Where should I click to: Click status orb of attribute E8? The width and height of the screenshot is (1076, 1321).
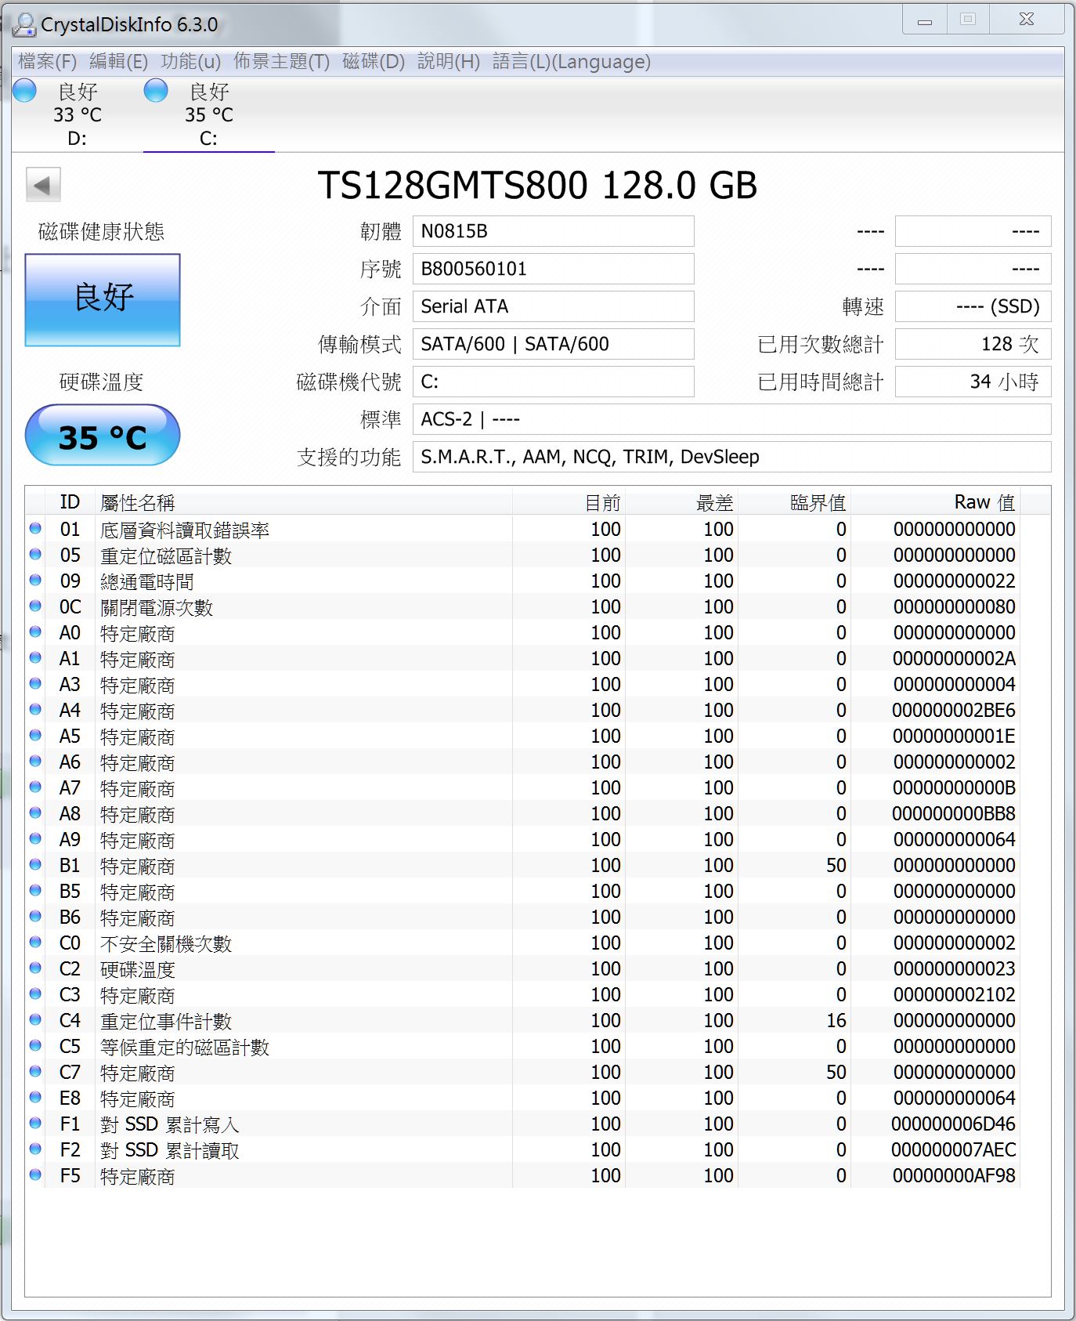click(35, 1098)
